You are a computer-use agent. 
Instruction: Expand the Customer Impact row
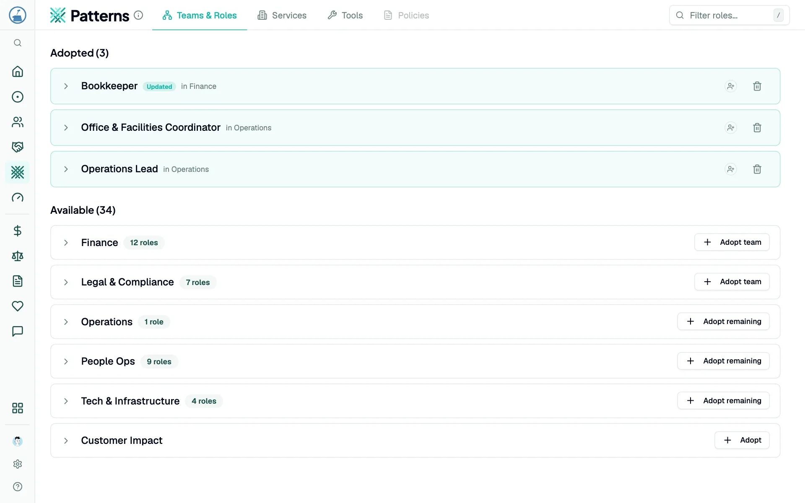click(x=66, y=441)
